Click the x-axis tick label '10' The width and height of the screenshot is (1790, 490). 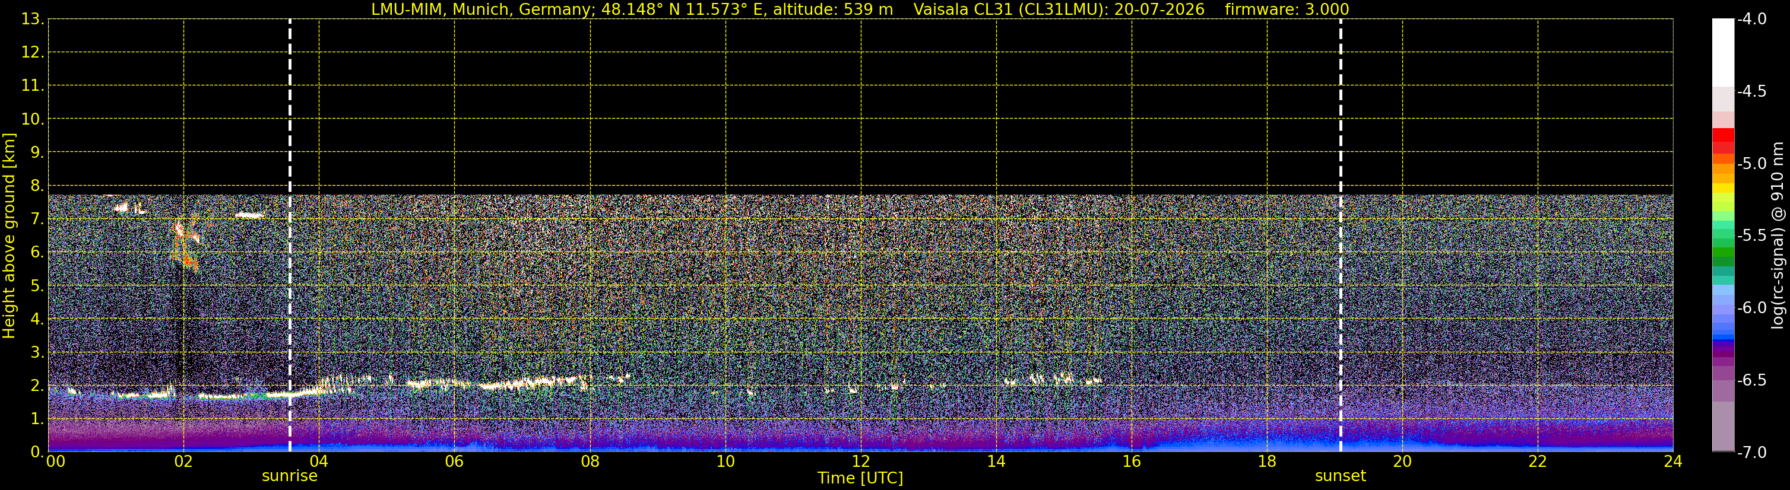(x=725, y=462)
